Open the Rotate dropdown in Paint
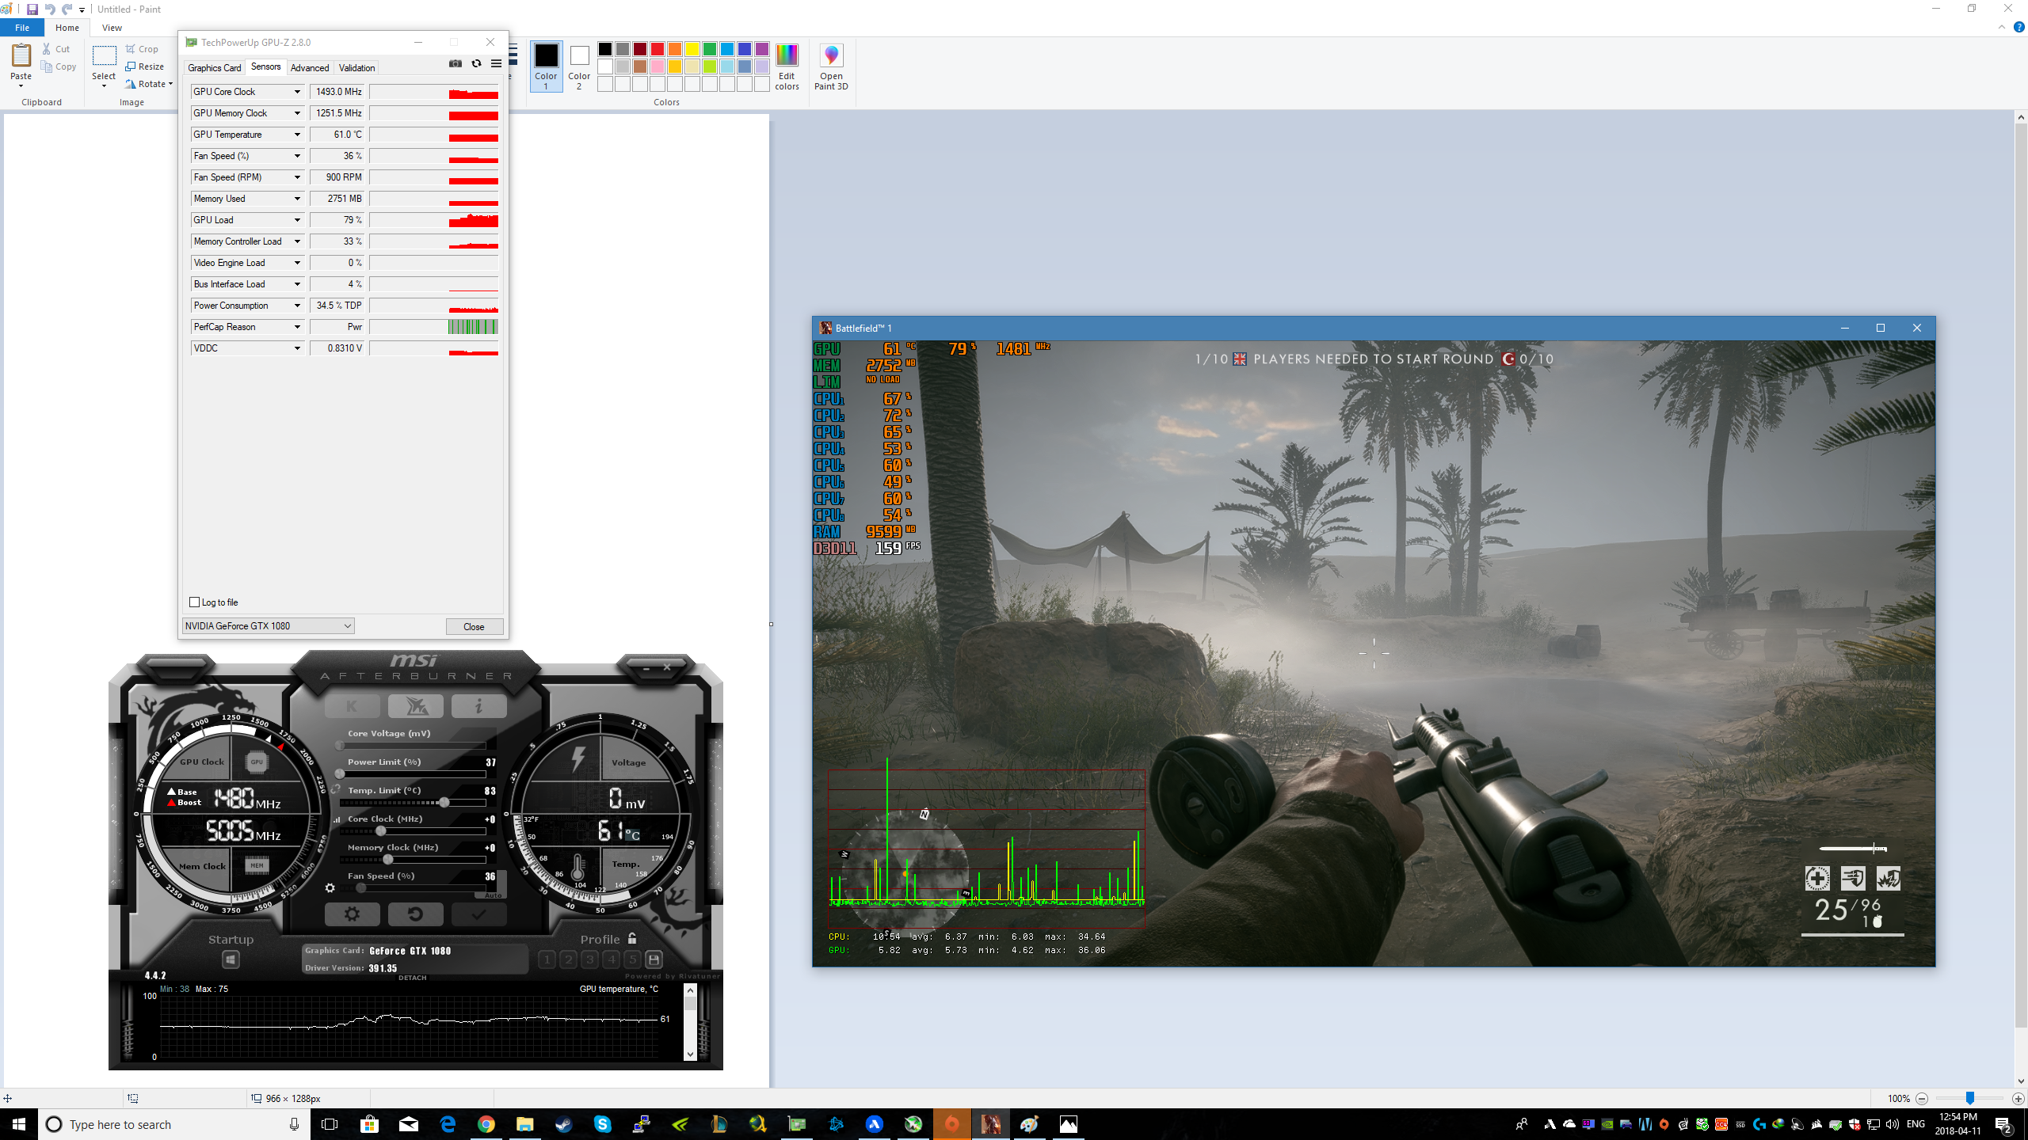This screenshot has height=1140, width=2028. (x=149, y=84)
